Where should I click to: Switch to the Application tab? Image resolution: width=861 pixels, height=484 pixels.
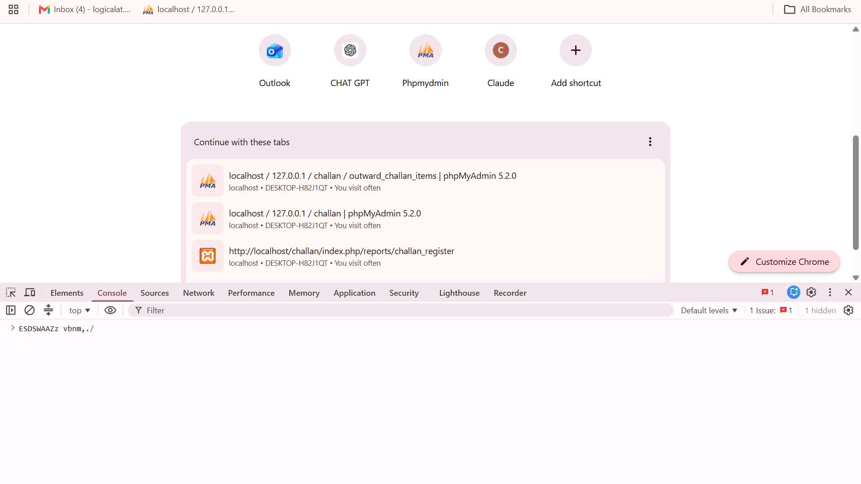click(x=354, y=293)
